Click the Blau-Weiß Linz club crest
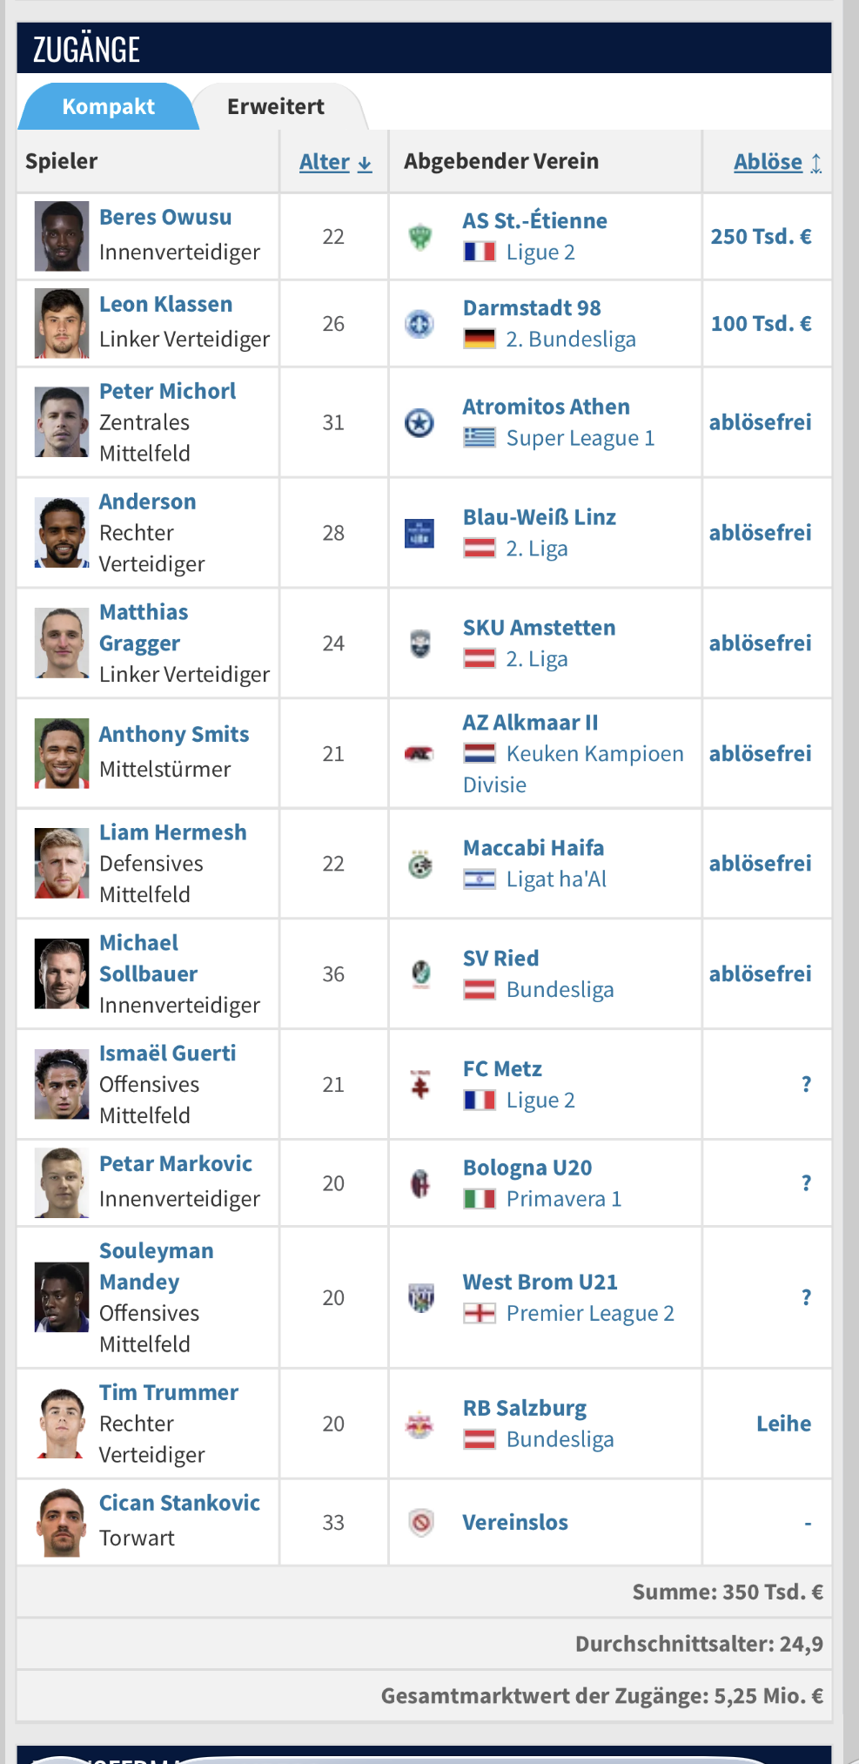Image resolution: width=859 pixels, height=1764 pixels. coord(420,533)
